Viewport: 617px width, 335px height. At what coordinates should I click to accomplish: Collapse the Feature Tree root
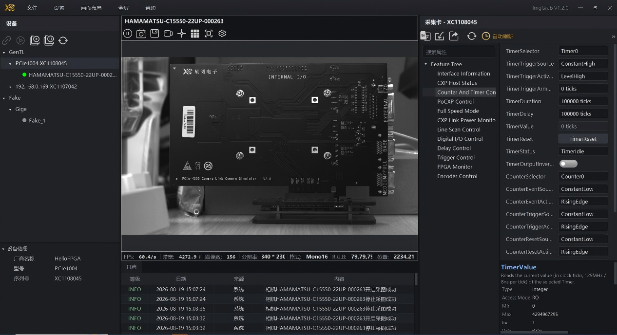point(425,64)
